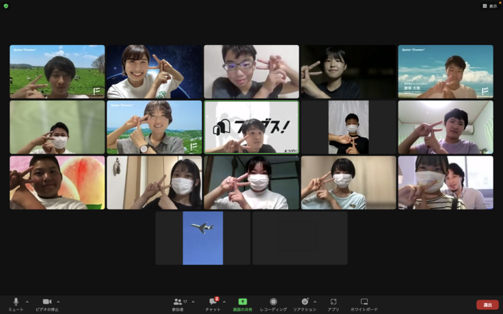Click the red leave meeting button
The image size is (503, 314).
tap(487, 304)
